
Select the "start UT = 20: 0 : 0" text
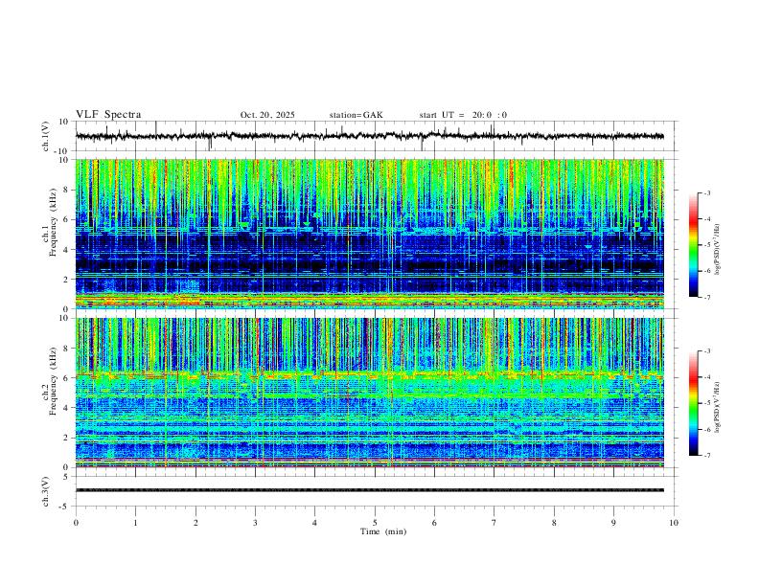463,115
